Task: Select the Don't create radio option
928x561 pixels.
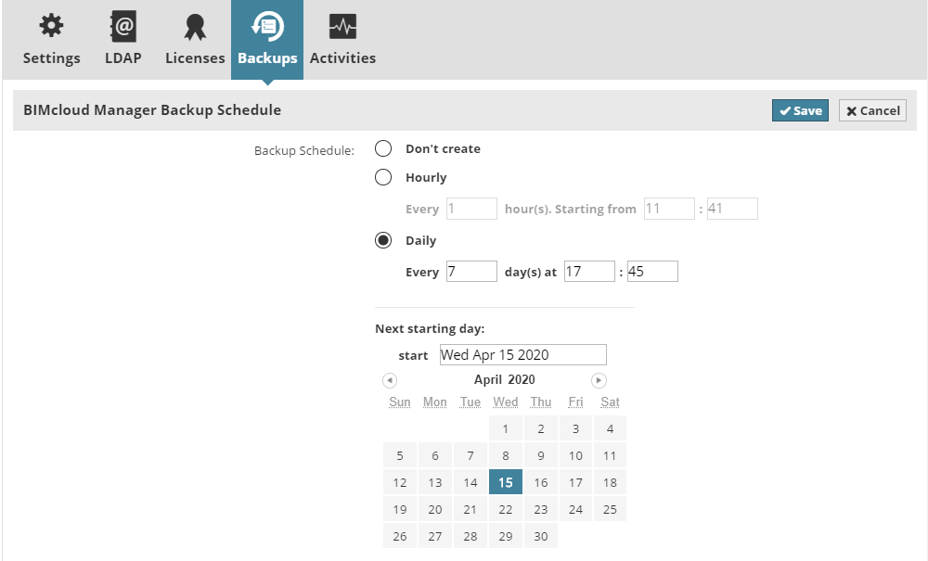Action: coord(383,148)
